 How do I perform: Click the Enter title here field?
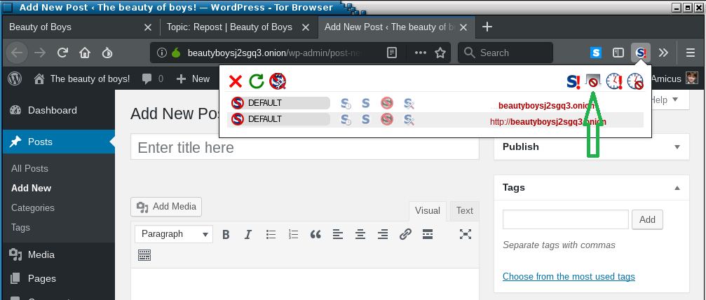click(305, 148)
